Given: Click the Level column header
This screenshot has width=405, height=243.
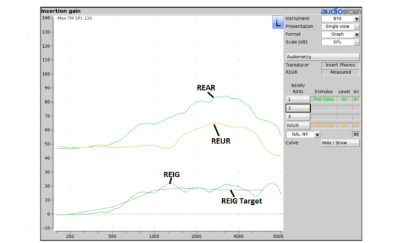Looking at the screenshot, I should [344, 92].
